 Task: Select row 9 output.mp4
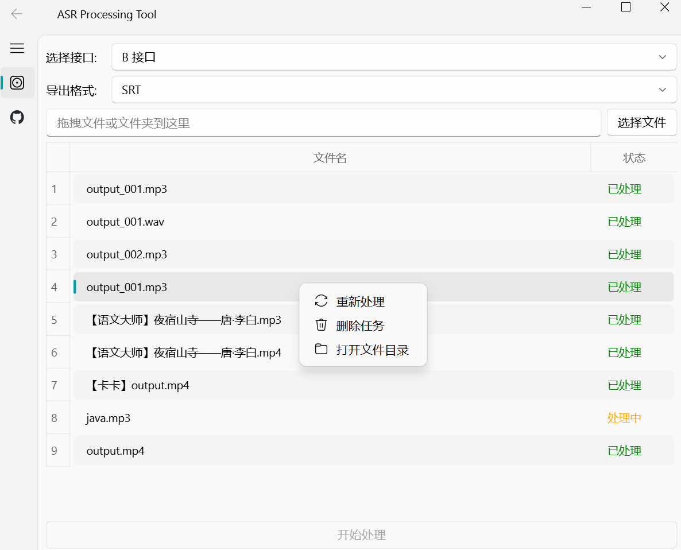click(373, 451)
